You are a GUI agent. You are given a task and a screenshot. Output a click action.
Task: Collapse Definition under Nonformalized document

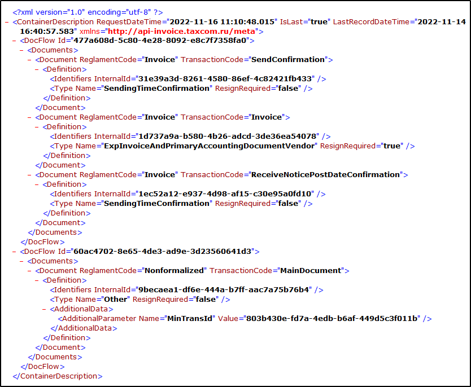tap(37, 280)
